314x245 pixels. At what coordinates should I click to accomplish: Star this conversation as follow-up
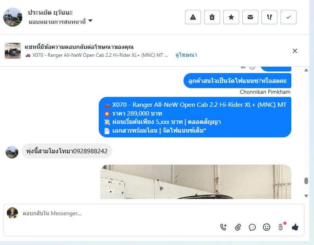(x=231, y=17)
